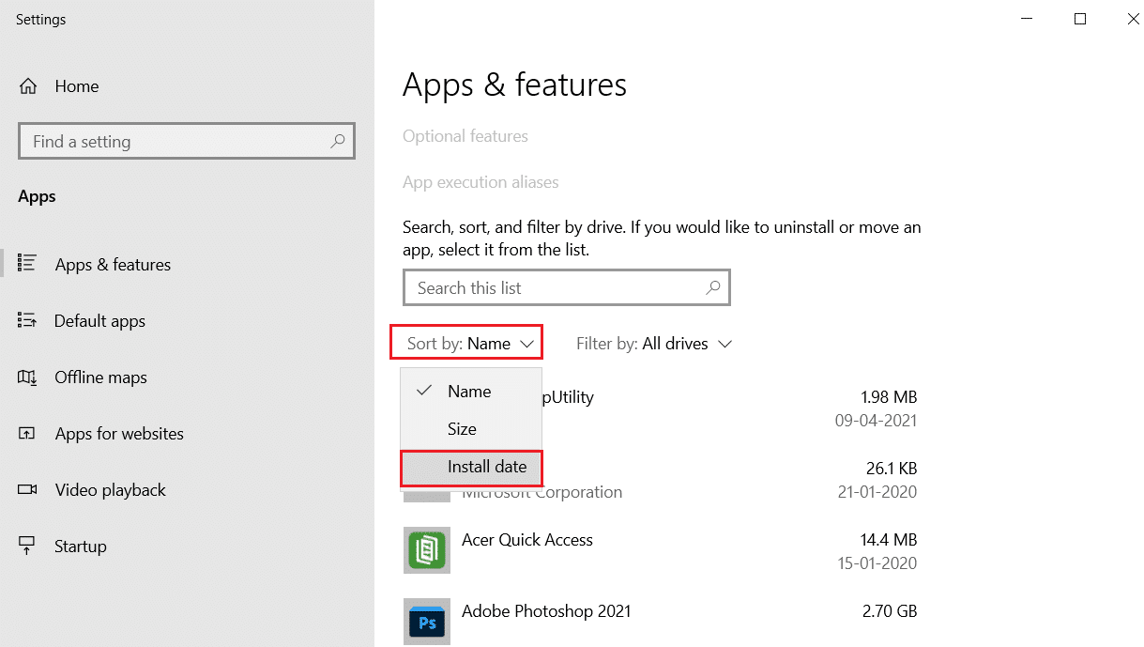Open the Filter by All drives dropdown
Image resolution: width=1144 pixels, height=647 pixels.
point(654,344)
